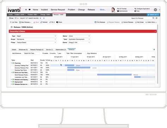The height and width of the screenshot is (128, 167).
Task: Click Add Milestone button
Action: tap(17, 53)
